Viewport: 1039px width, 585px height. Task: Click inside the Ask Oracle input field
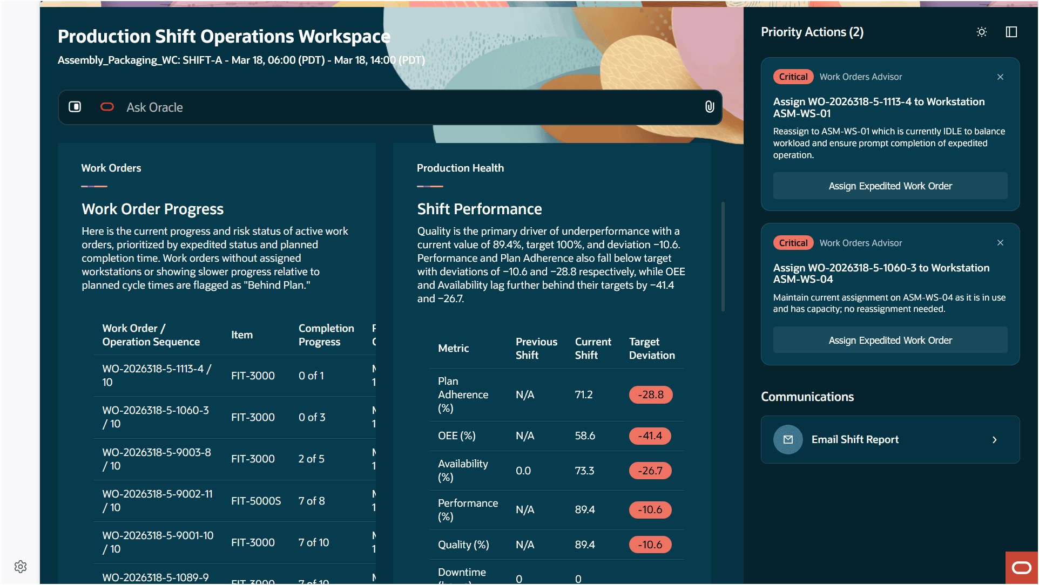click(324, 107)
